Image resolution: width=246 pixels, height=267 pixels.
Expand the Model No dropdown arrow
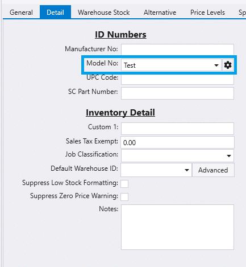pyautogui.click(x=216, y=65)
